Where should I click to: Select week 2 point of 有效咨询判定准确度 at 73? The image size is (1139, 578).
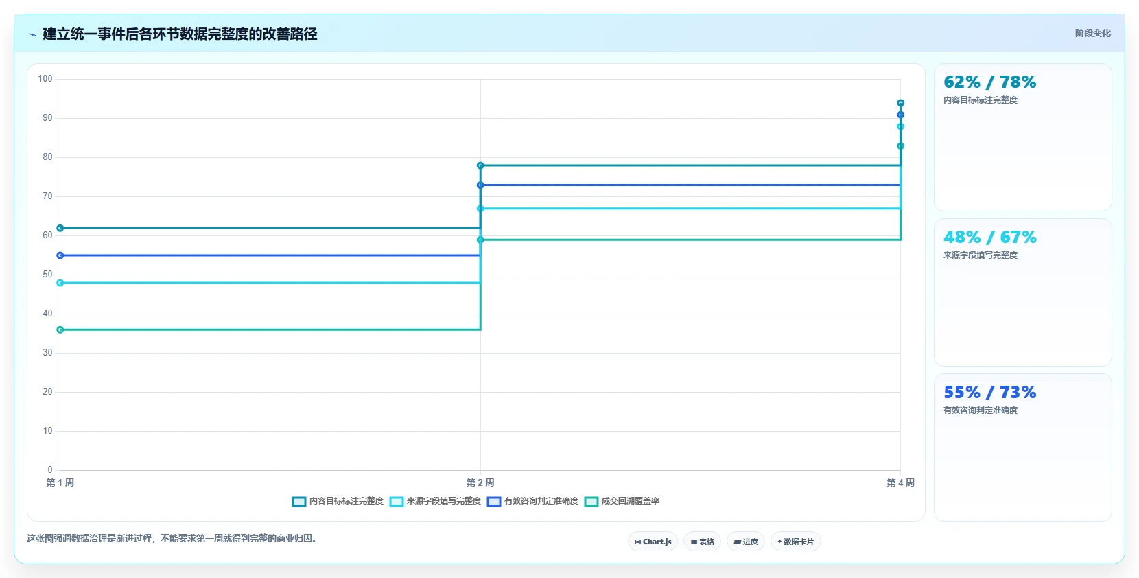point(480,185)
